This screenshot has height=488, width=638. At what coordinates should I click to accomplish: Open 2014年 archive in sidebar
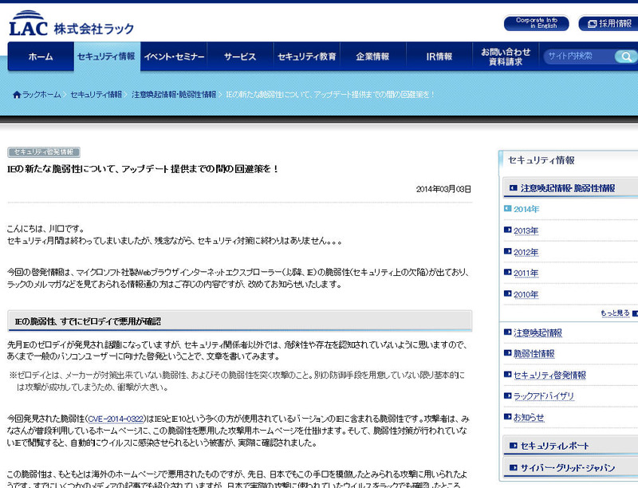[526, 210]
